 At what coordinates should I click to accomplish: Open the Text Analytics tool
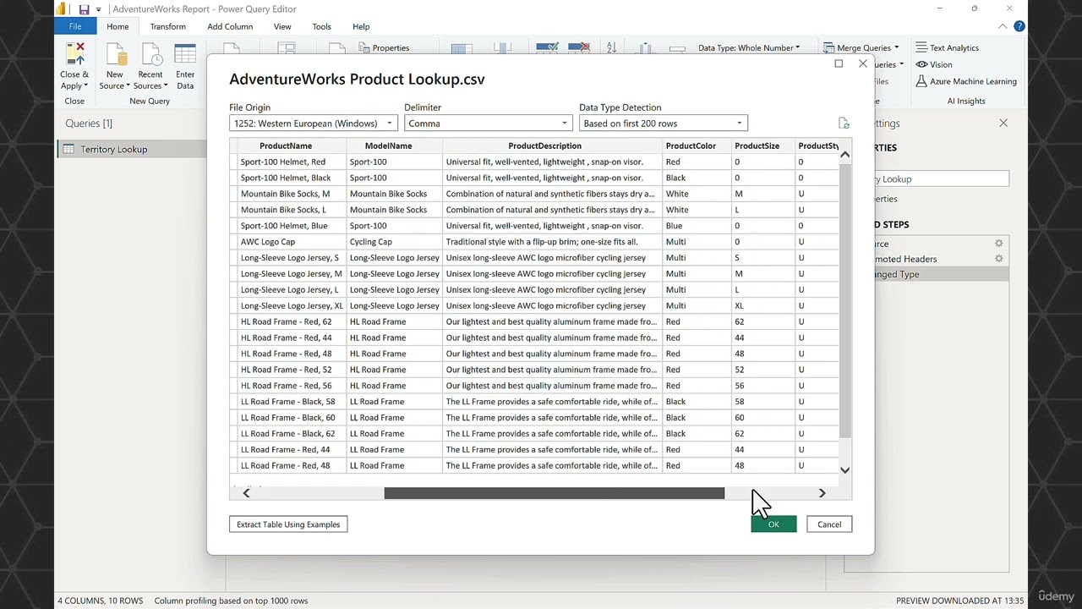(x=948, y=48)
